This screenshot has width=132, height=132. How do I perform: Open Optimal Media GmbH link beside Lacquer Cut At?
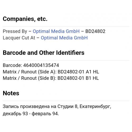tap(64, 38)
